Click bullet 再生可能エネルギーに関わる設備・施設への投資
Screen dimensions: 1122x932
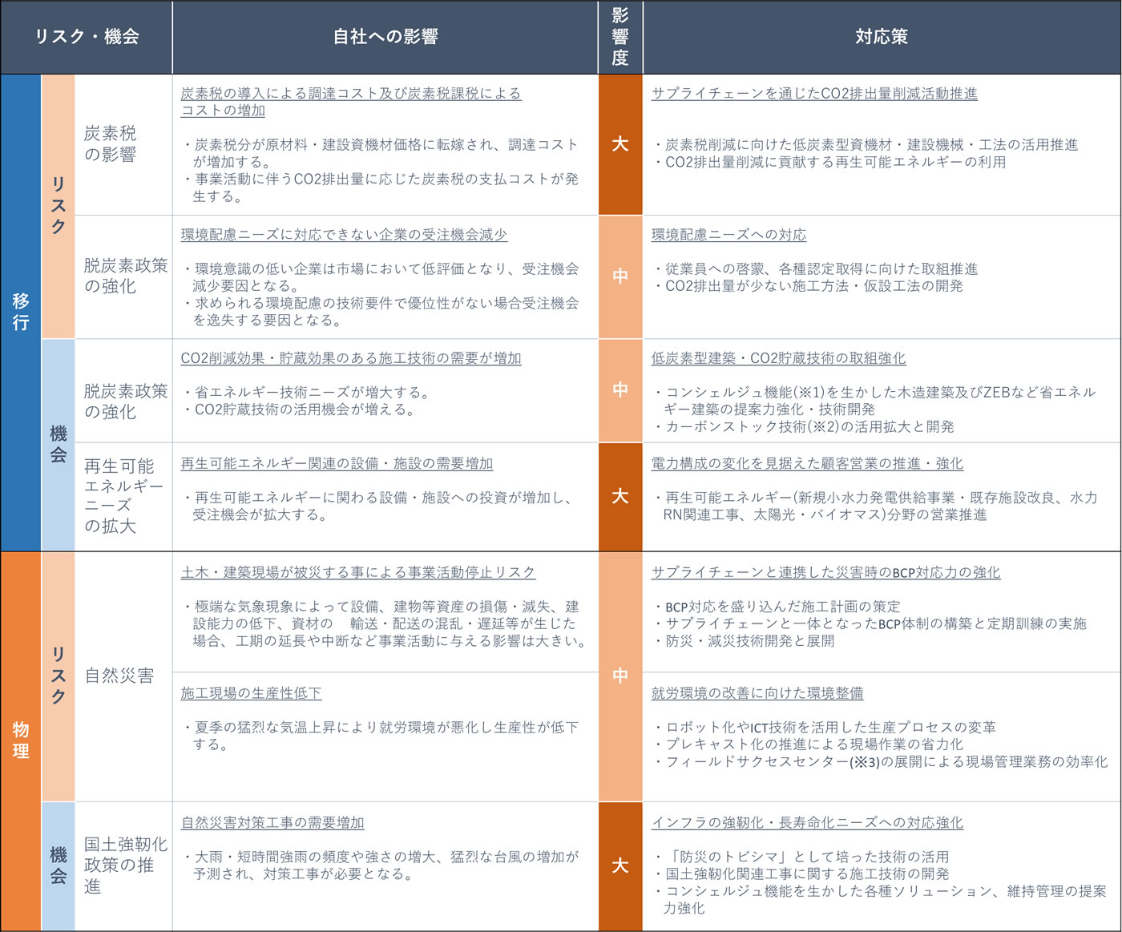[x=377, y=506]
